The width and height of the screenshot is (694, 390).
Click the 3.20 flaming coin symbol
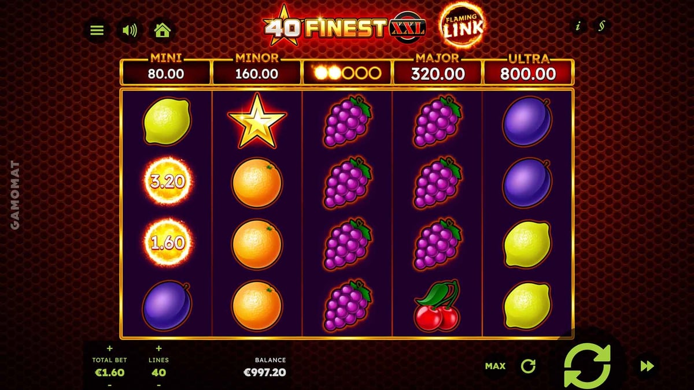[x=168, y=182]
